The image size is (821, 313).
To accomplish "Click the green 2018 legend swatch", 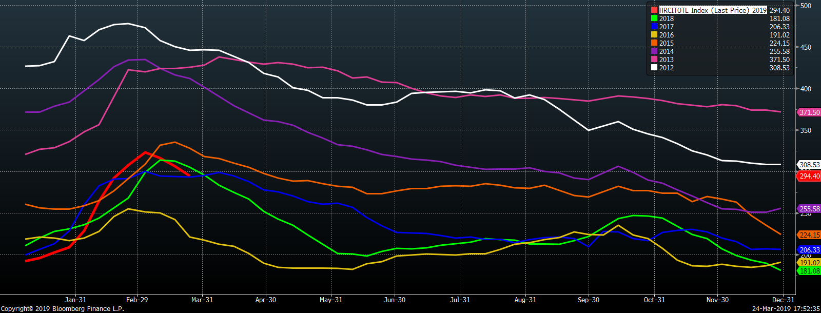I will point(654,18).
